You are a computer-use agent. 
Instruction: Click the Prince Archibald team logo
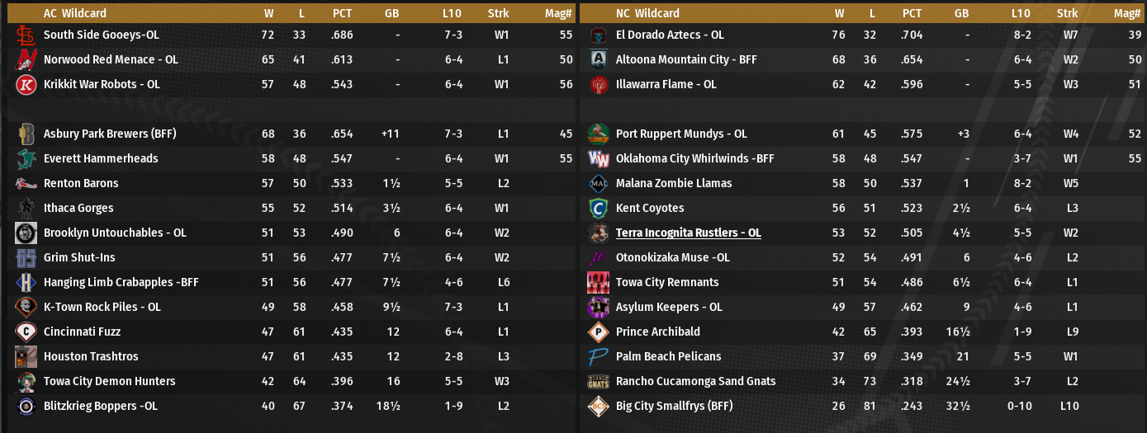(599, 332)
